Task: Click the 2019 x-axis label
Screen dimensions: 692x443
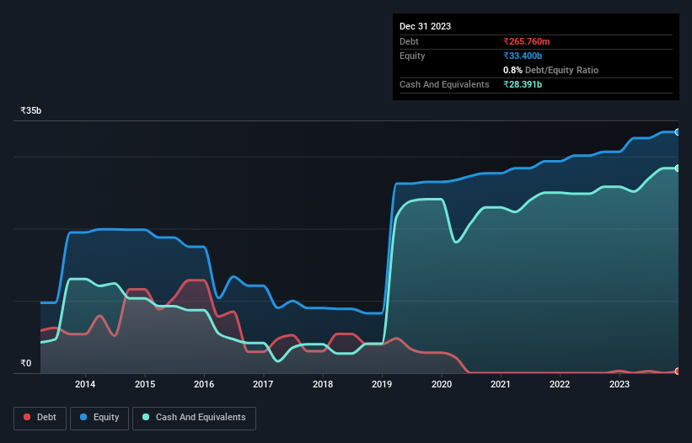Action: coord(382,384)
